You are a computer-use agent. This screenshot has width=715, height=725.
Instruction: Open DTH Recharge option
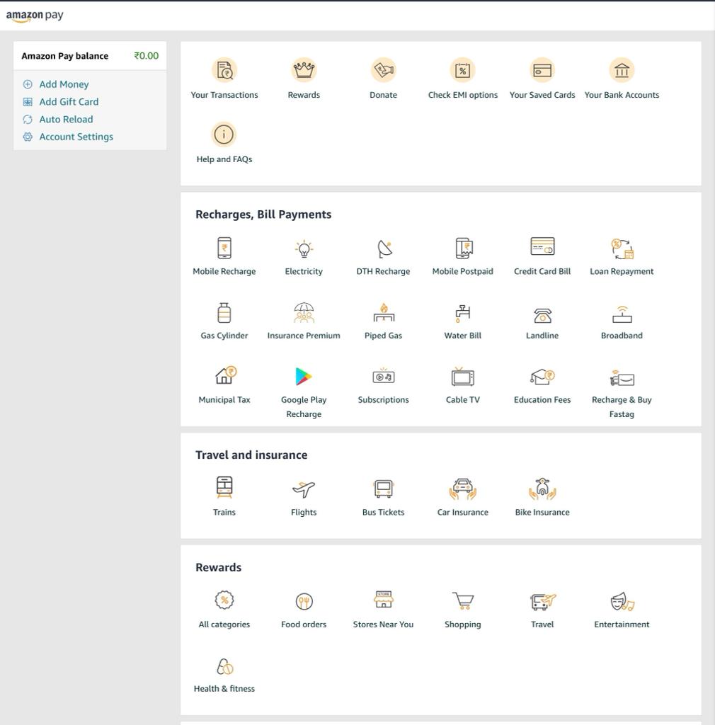pos(383,249)
